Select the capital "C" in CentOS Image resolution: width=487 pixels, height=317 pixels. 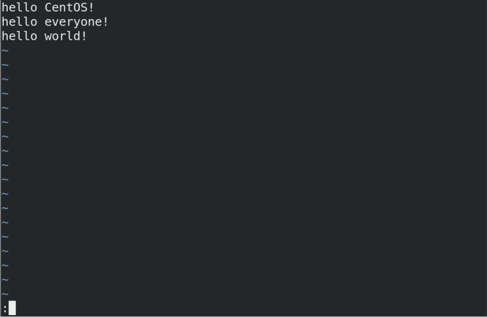48,8
